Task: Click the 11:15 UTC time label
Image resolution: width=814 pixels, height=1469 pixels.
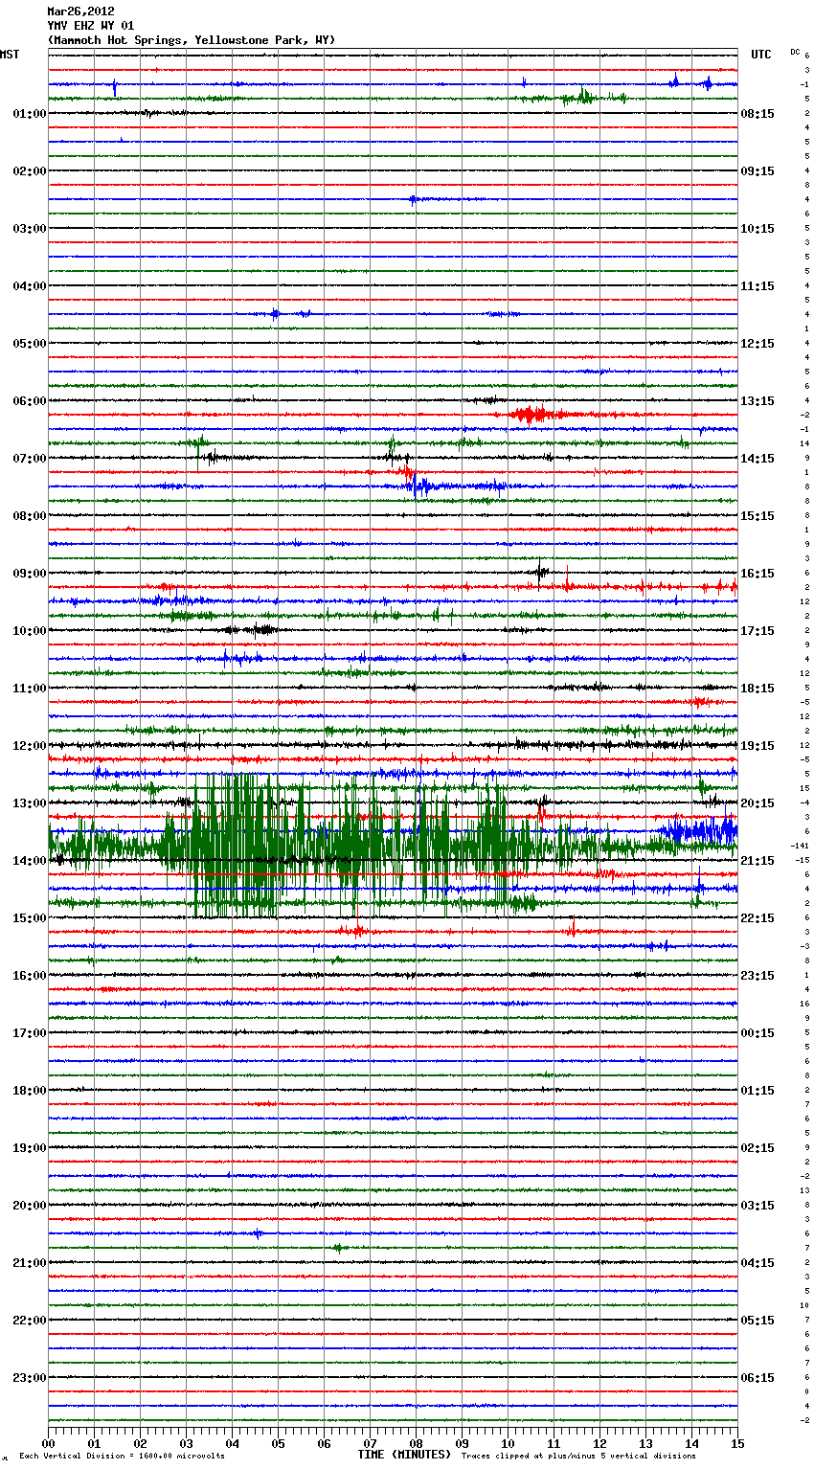Action: 757,286
